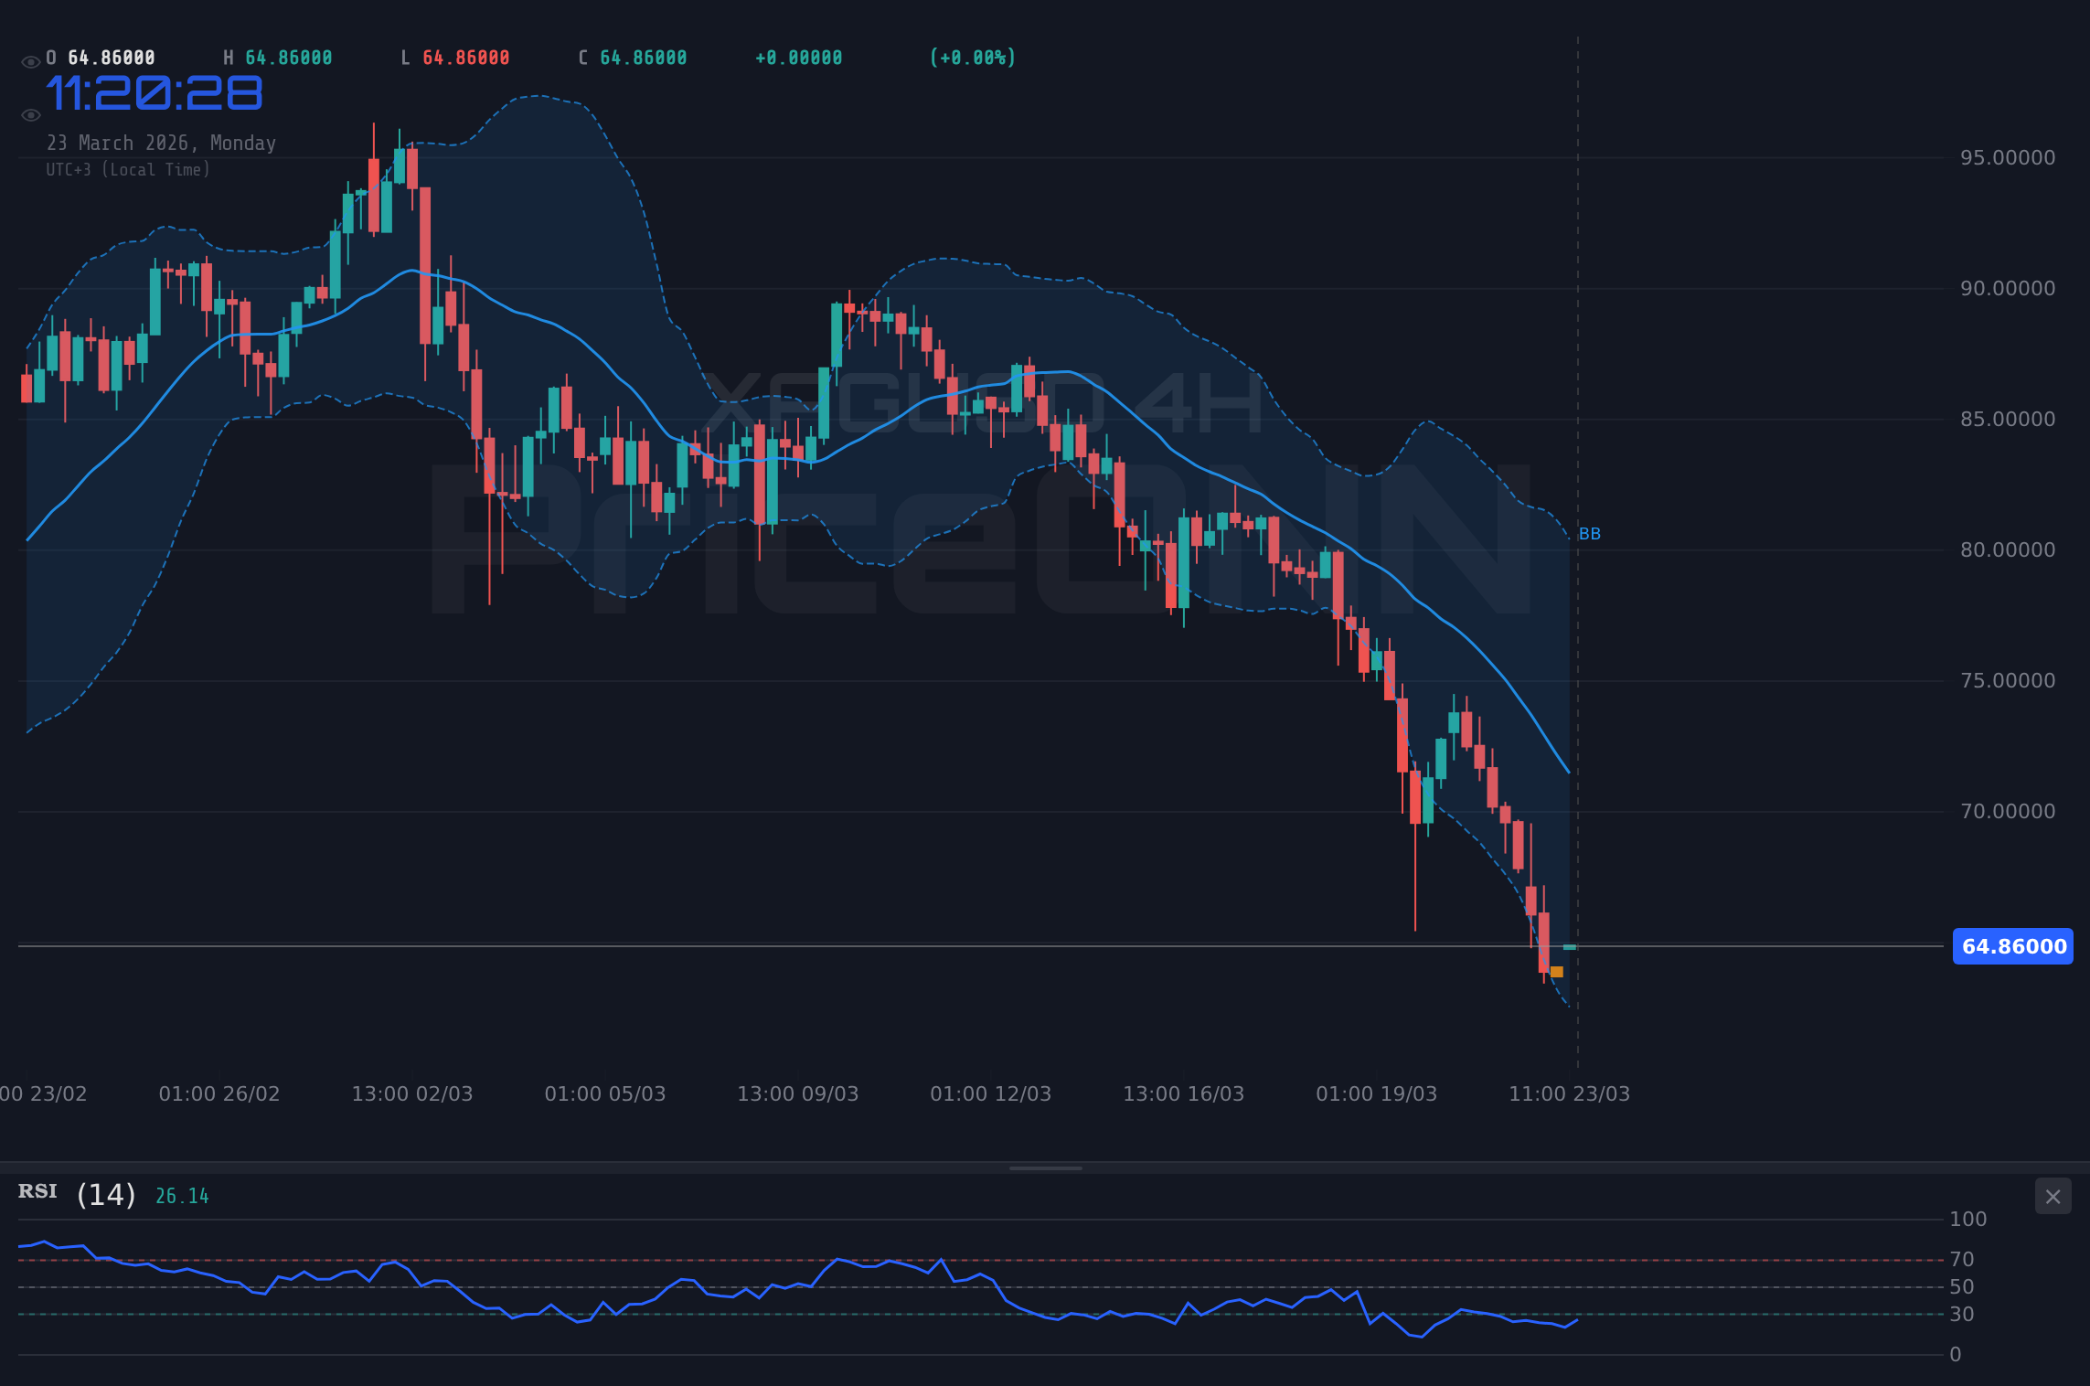Close the RSI indicator pane
2090x1386 pixels.
(x=2052, y=1196)
